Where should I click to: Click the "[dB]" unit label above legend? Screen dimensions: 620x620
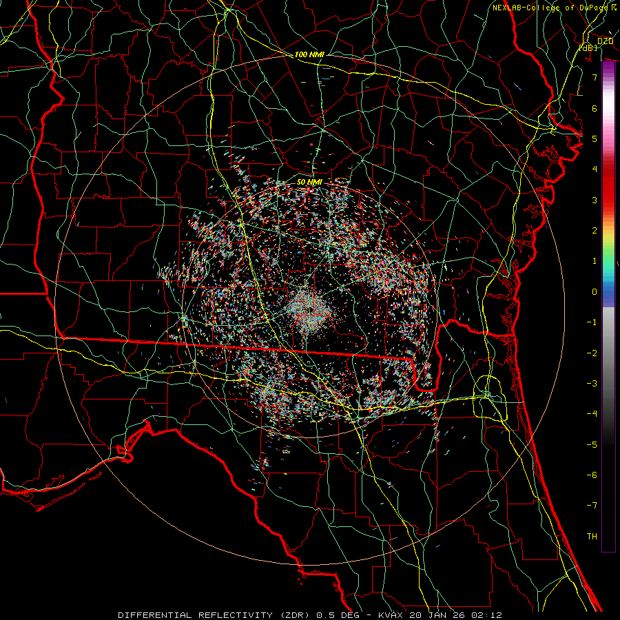588,48
